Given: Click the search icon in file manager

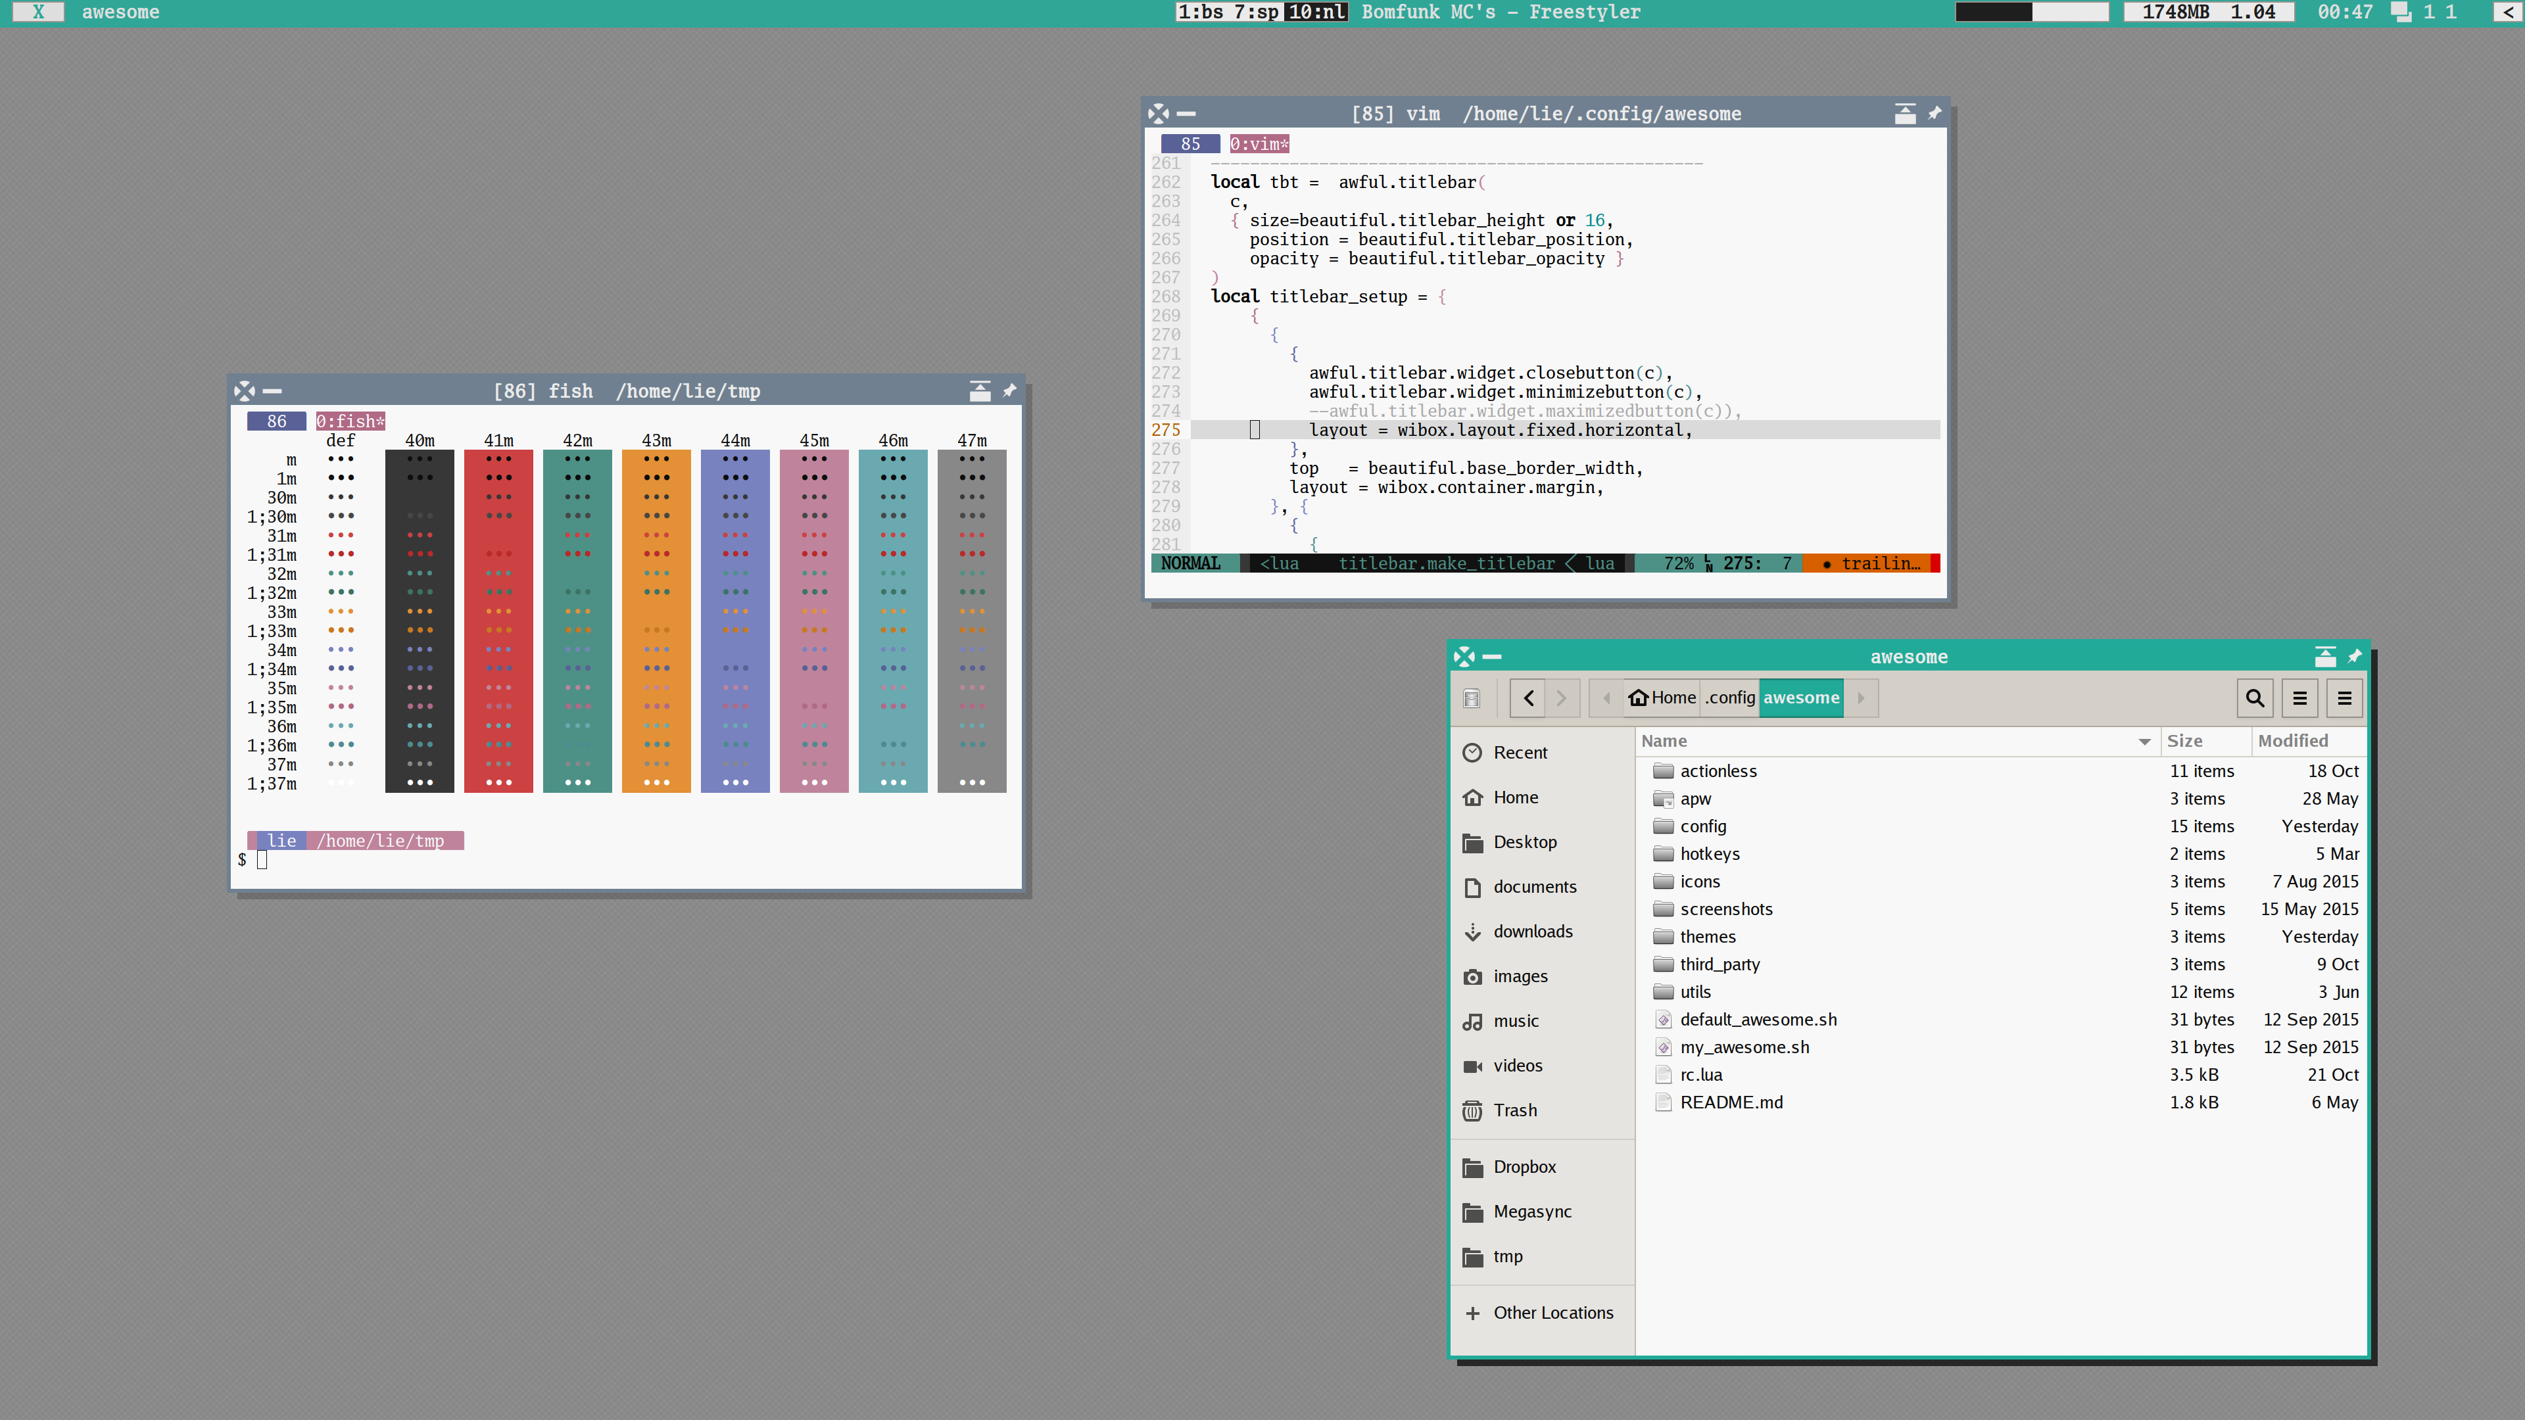Looking at the screenshot, I should pyautogui.click(x=2255, y=698).
